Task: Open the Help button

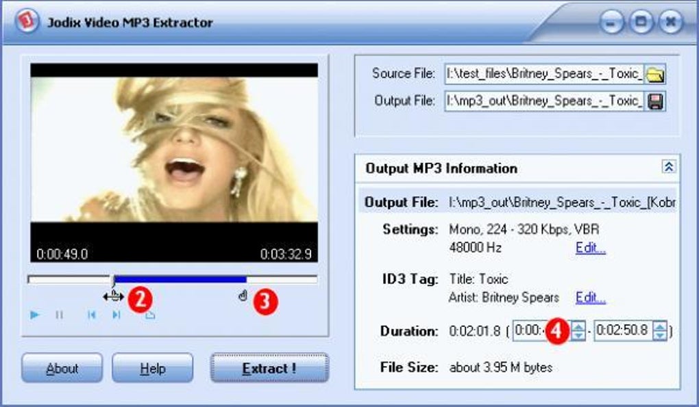Action: [x=152, y=368]
